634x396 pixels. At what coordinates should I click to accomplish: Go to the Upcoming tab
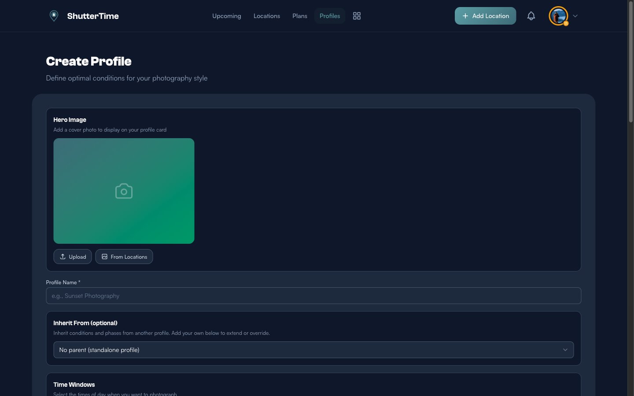point(227,16)
